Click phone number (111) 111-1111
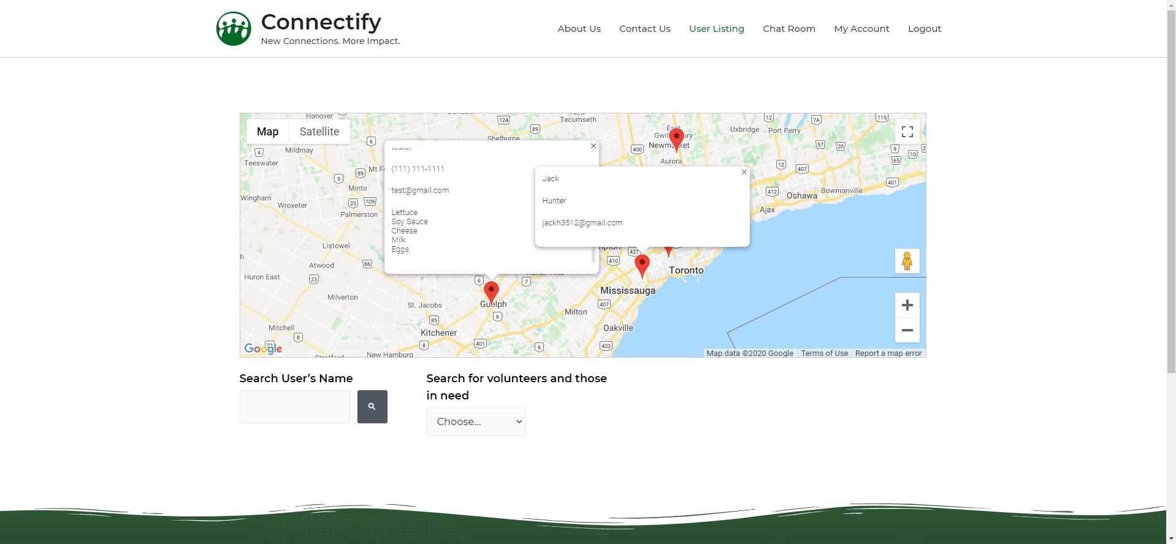 pos(418,169)
